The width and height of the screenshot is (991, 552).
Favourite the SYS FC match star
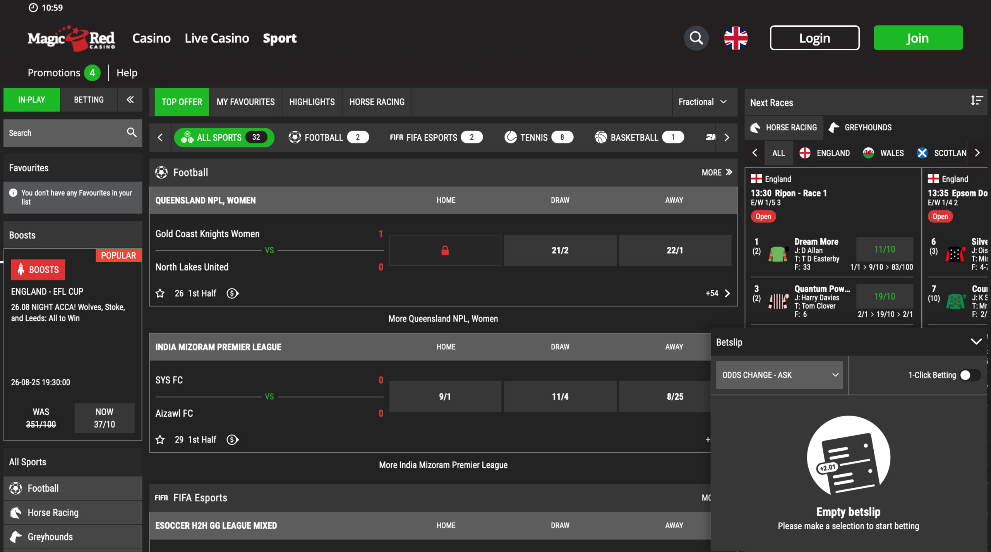pyautogui.click(x=160, y=439)
